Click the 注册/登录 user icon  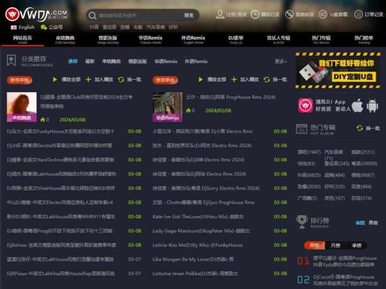point(220,14)
